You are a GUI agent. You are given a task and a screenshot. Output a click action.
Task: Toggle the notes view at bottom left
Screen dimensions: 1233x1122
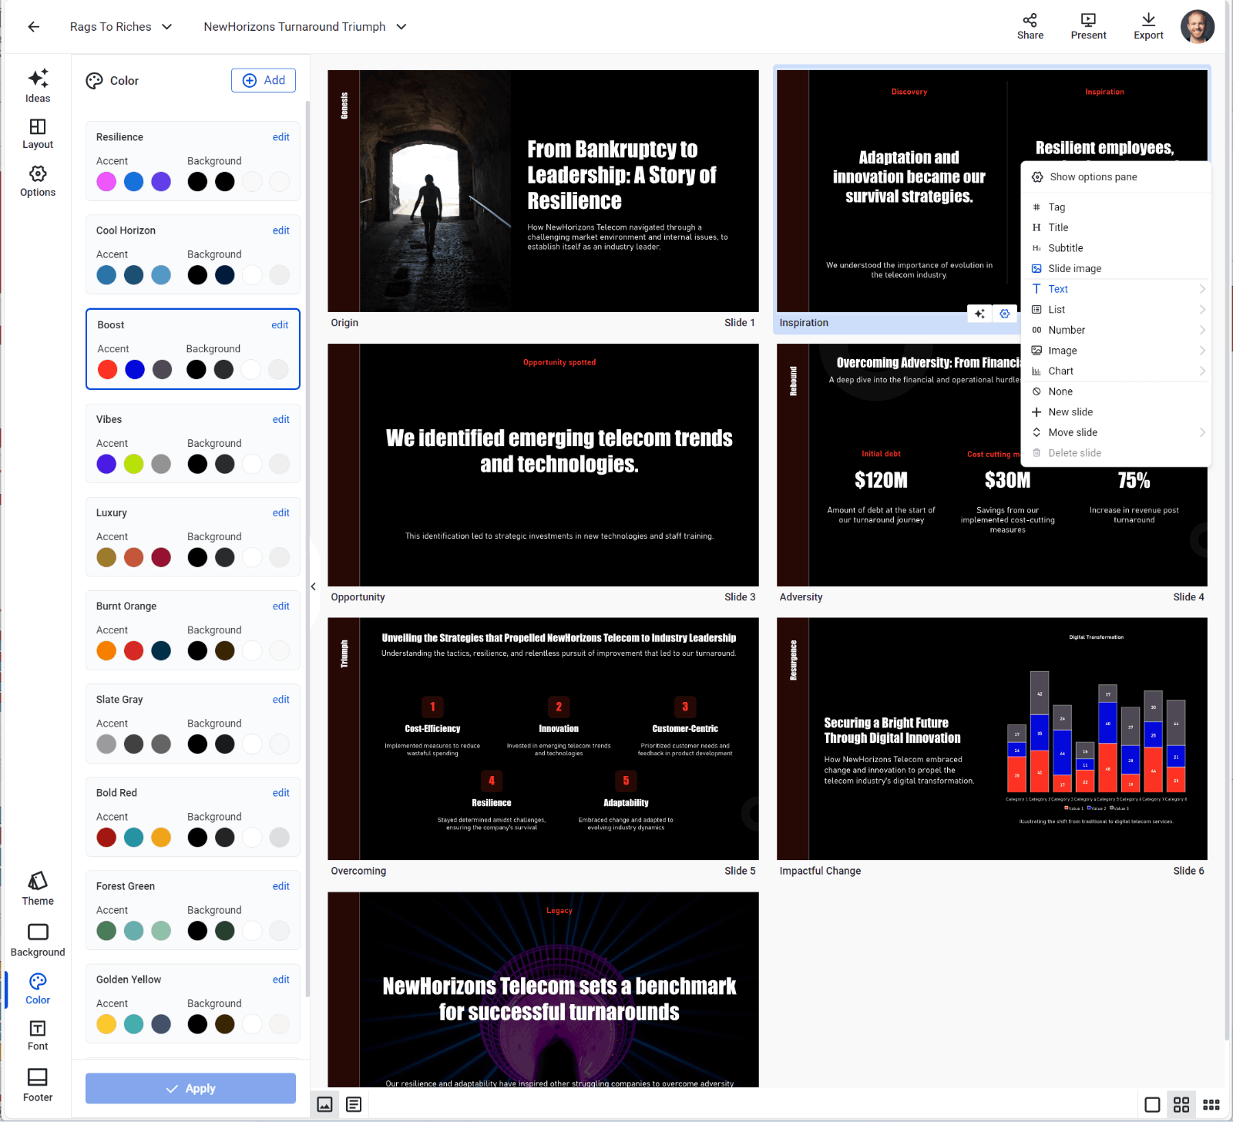[353, 1104]
